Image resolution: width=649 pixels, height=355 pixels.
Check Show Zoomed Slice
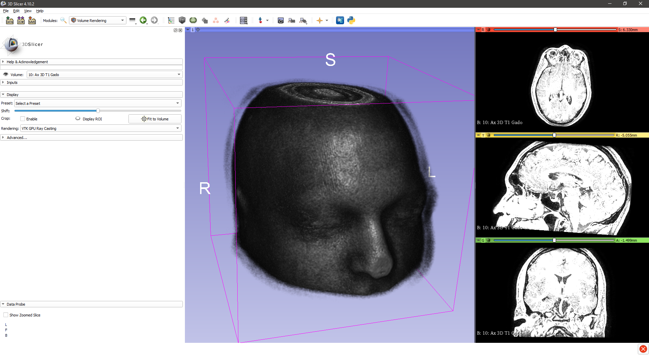6,315
